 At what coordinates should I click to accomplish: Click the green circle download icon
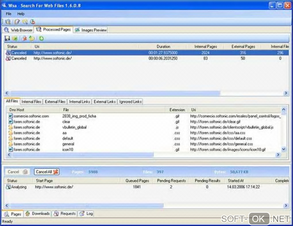[41, 38]
